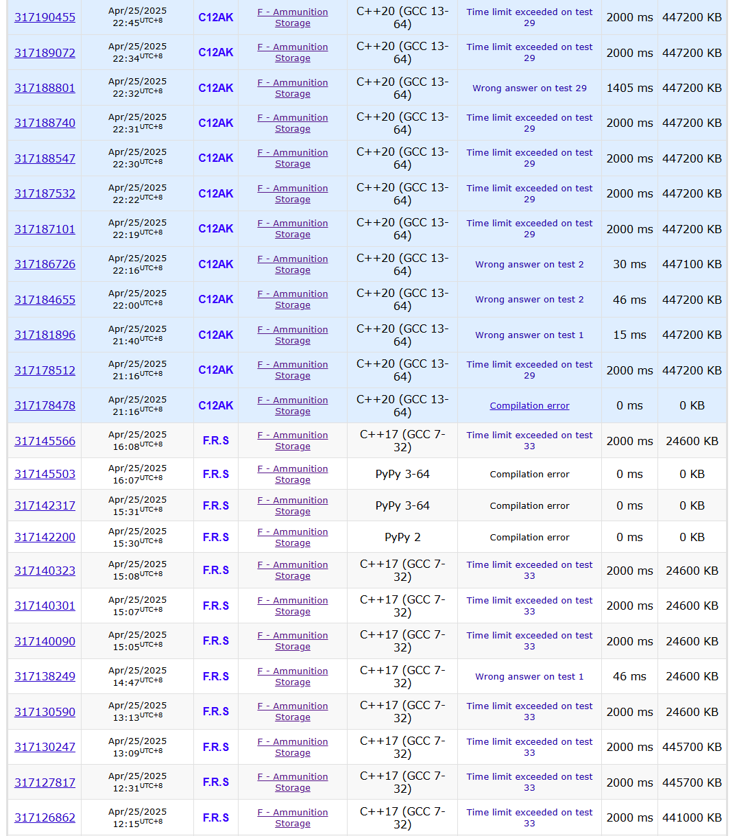The image size is (737, 836).
Task: Open Ammunition Storage problem in row 317178512
Action: [293, 370]
